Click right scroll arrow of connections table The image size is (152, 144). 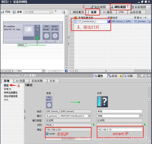point(149,71)
